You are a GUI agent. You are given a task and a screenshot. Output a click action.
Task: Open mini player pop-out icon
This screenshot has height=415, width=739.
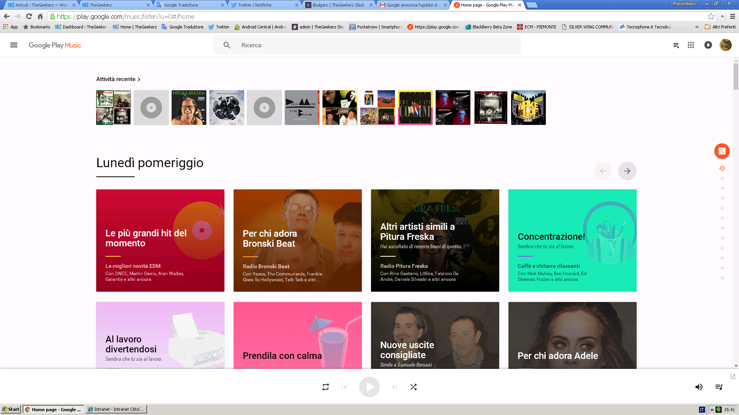(733, 377)
